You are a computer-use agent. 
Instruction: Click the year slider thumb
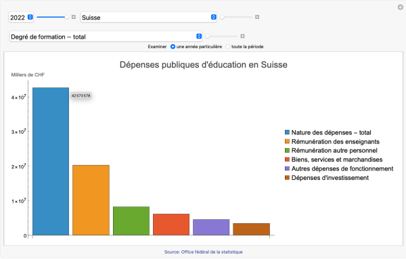click(66, 17)
